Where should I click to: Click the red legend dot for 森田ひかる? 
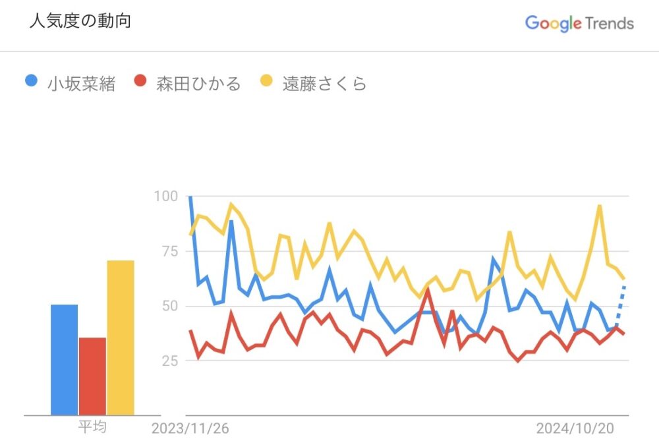point(140,82)
